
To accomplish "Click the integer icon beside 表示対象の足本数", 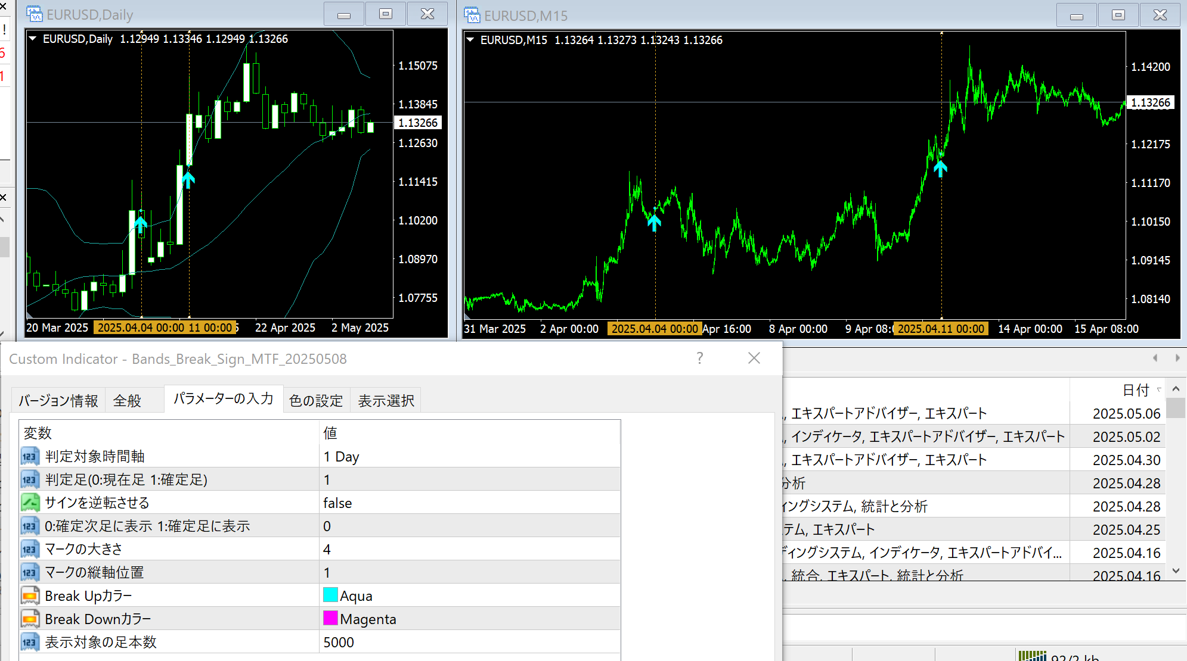I will pos(30,643).
